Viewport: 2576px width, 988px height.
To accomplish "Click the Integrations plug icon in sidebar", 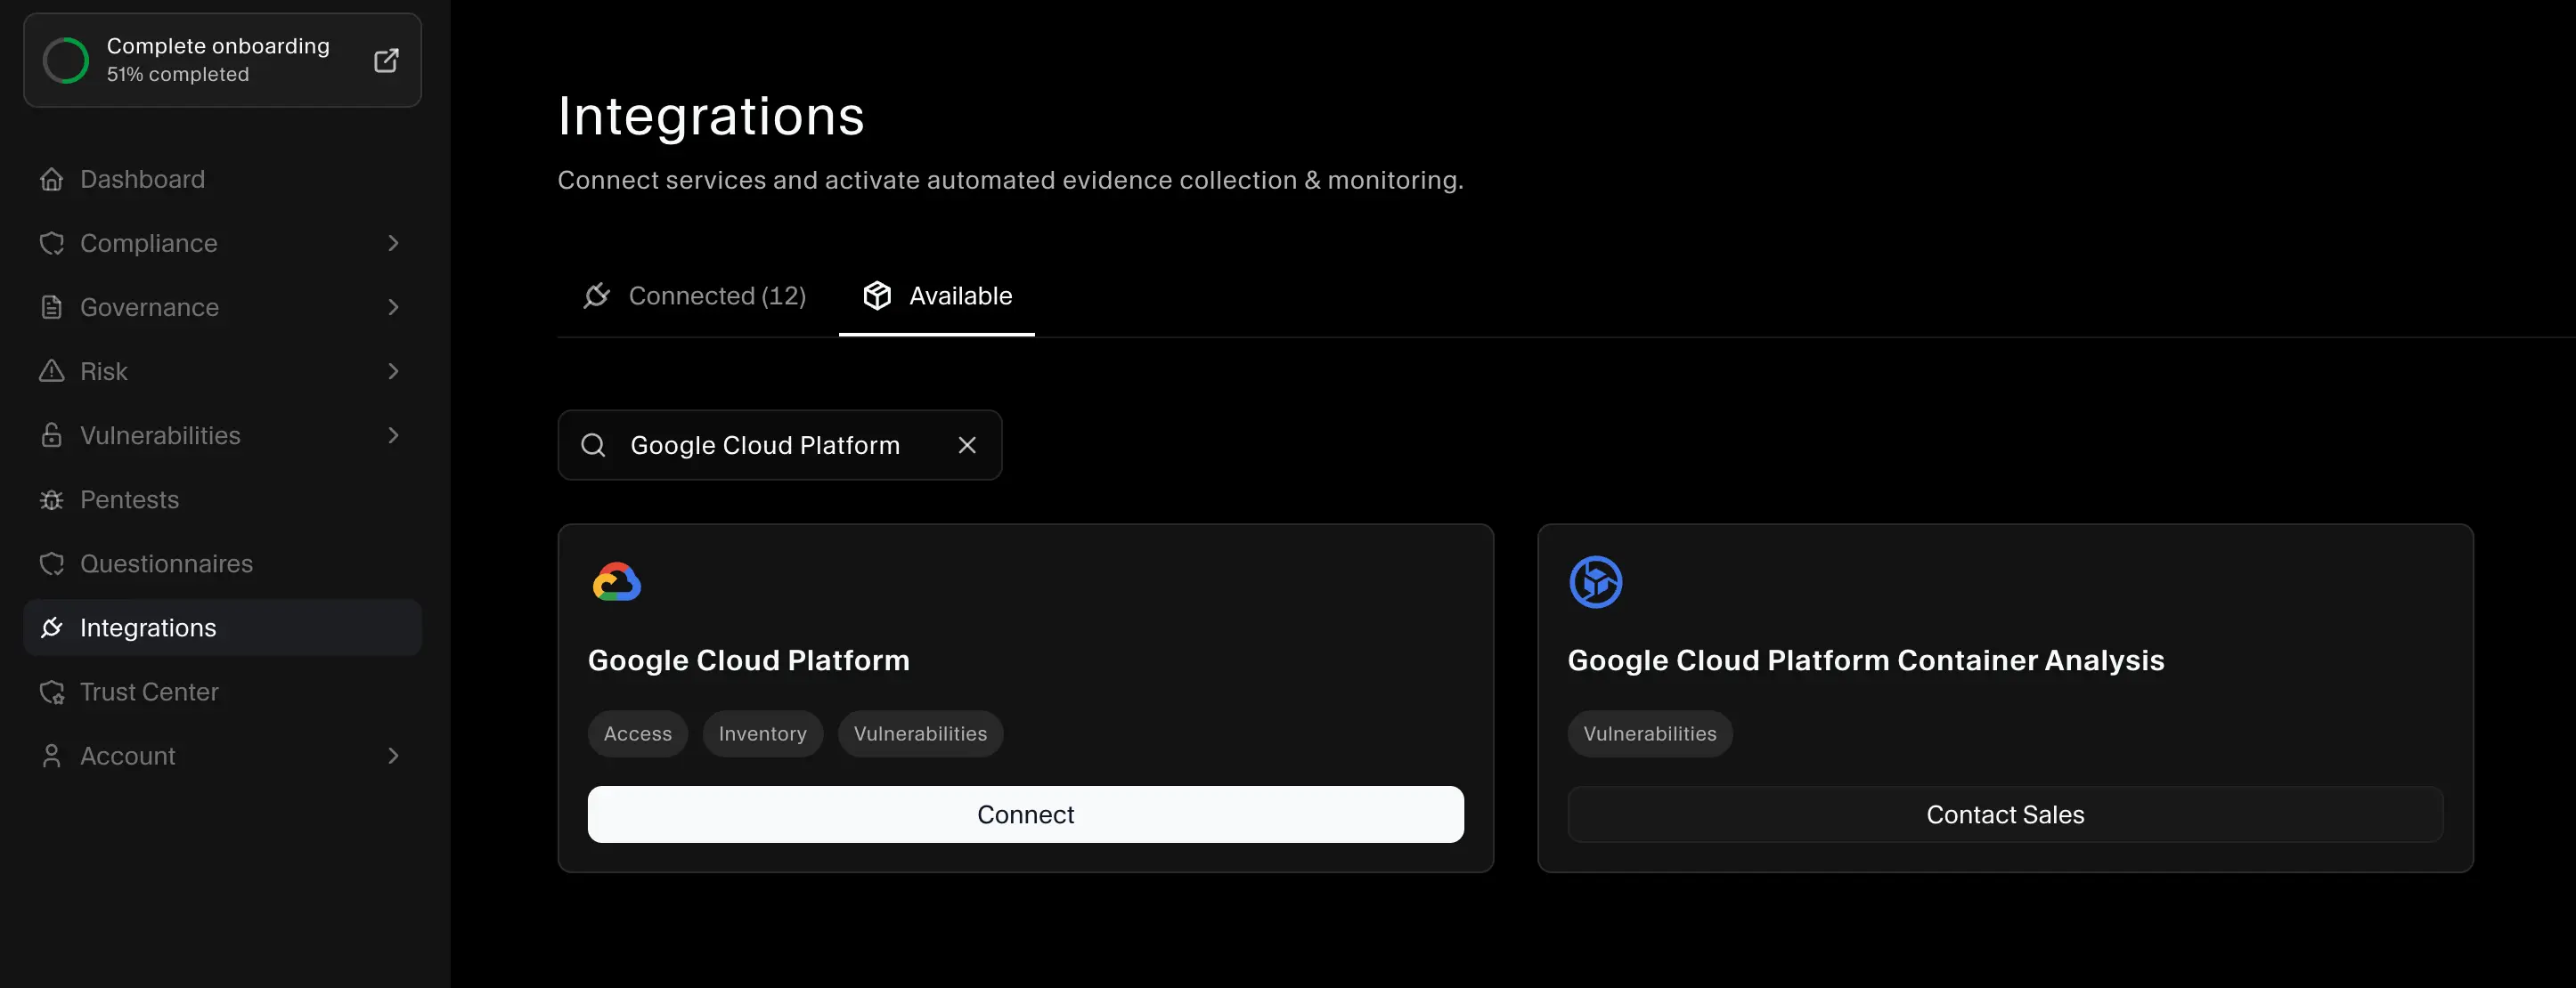I will 52,628.
